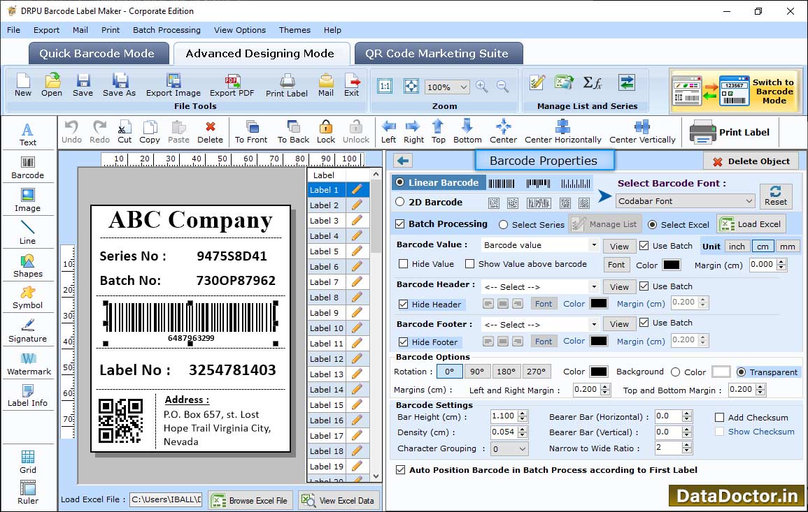Select the Line drawing tool
This screenshot has width=808, height=512.
28,233
